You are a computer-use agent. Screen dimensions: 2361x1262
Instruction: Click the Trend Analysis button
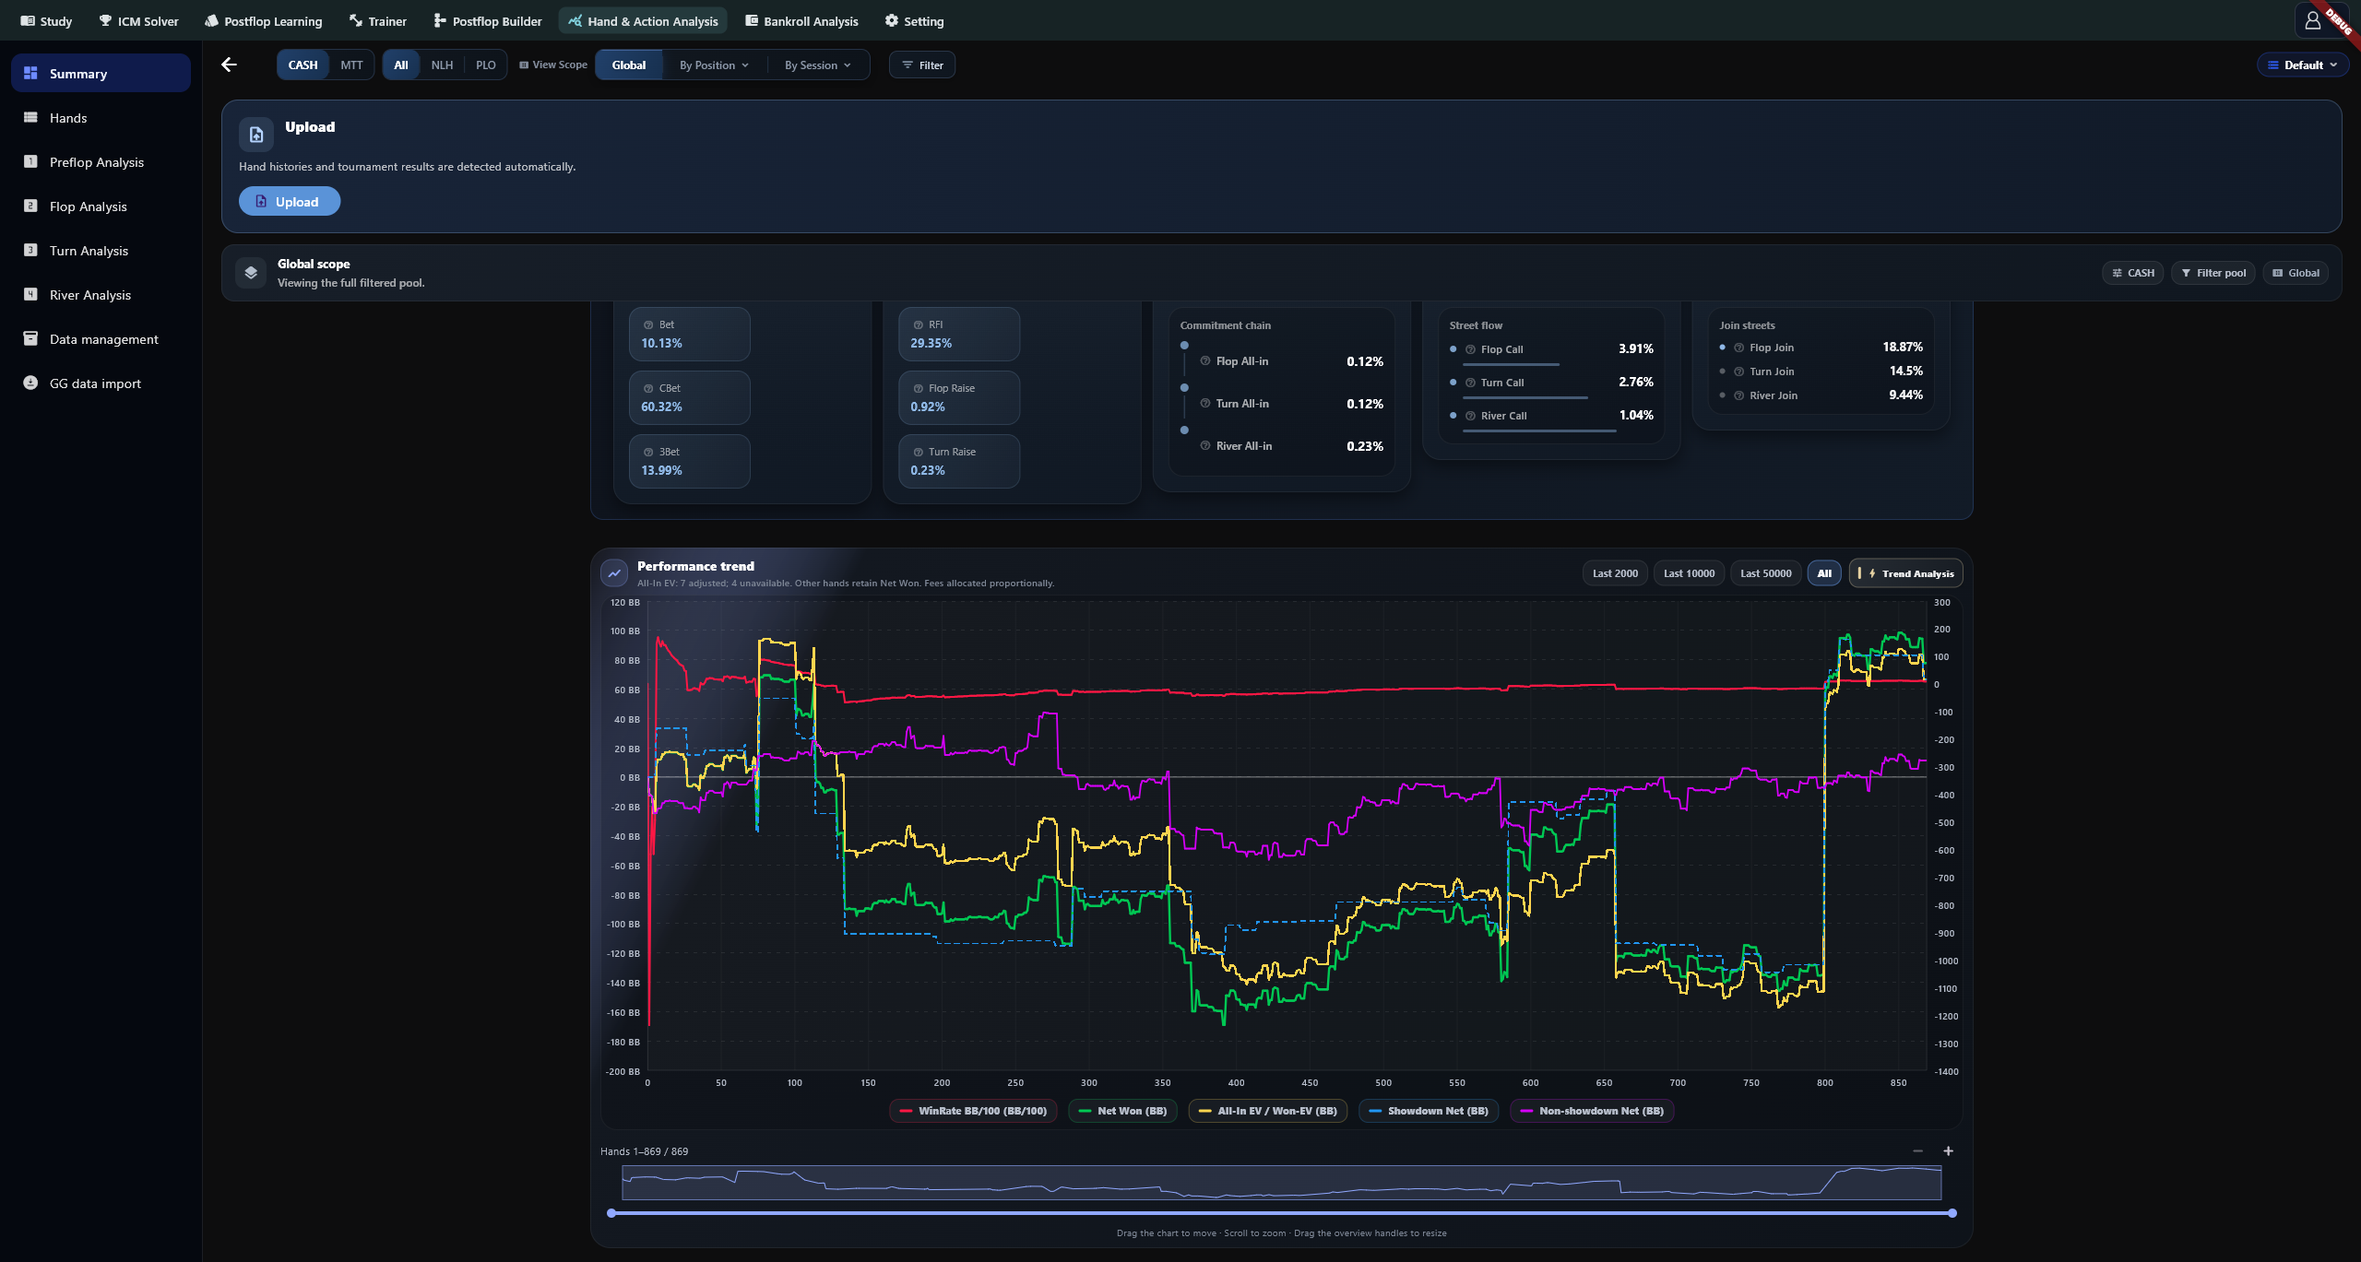click(1906, 573)
